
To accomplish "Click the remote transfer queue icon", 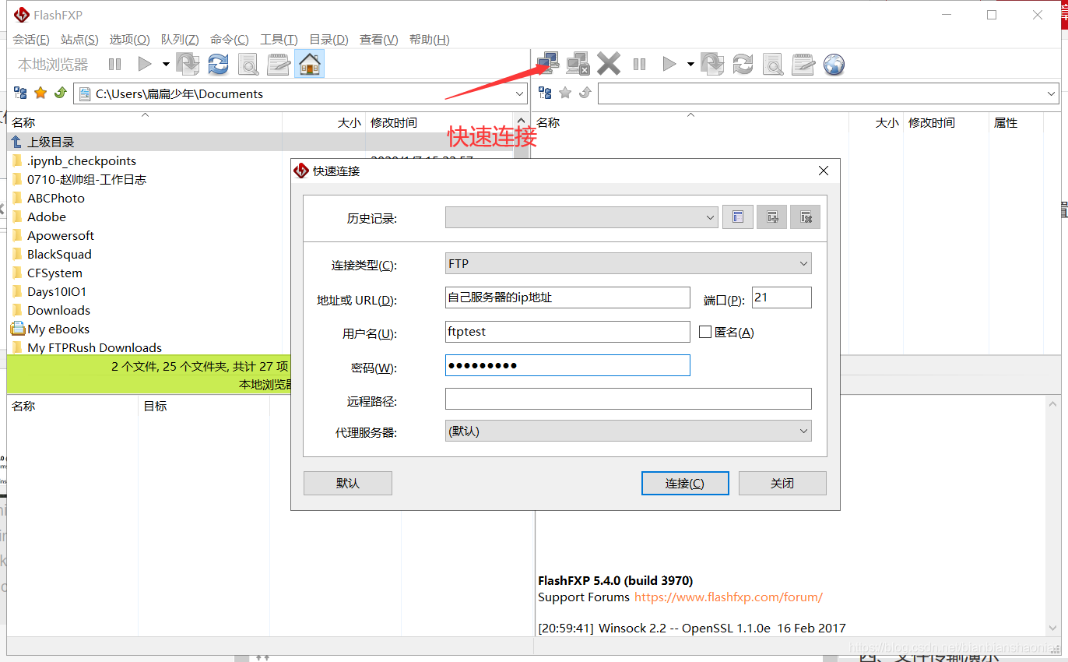I will [713, 64].
